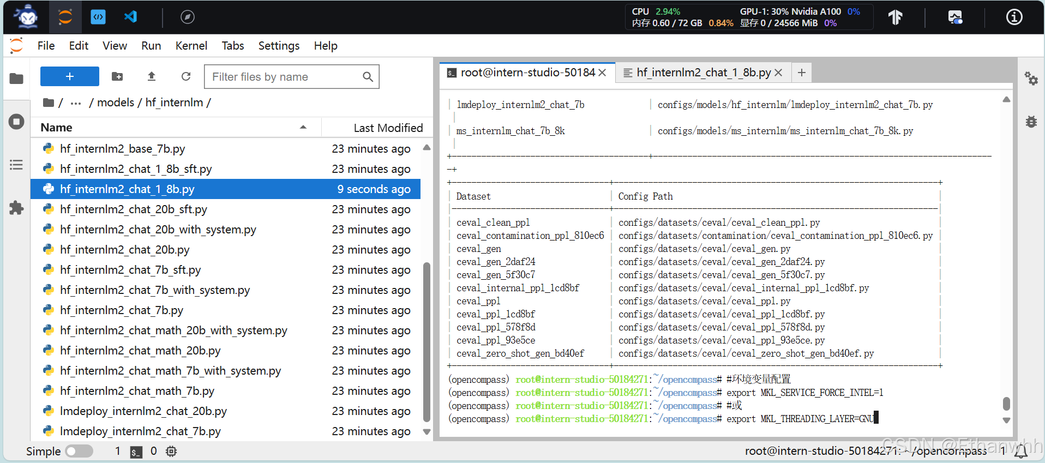Open the VS Code icon in top bar
This screenshot has height=463, width=1045.
click(130, 17)
